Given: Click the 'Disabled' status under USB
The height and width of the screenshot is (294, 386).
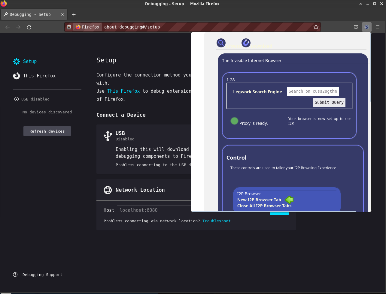Looking at the screenshot, I should [125, 139].
